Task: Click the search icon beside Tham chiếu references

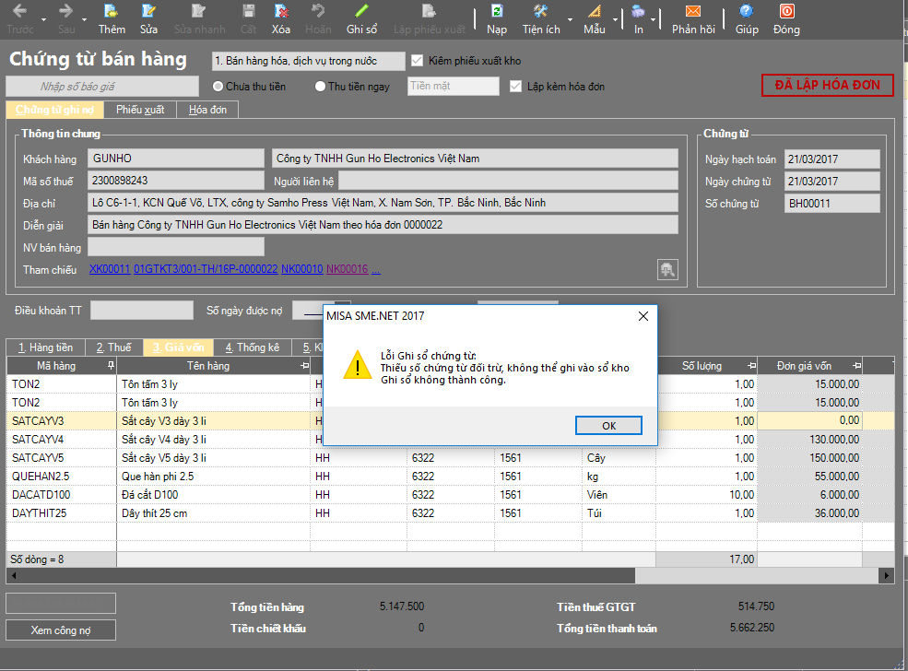Action: click(x=667, y=269)
